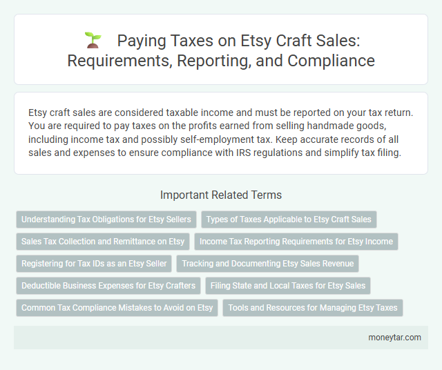Open 'Income Tax Reporting Requirements for Etsy Income'
442x370 pixels.
(296, 242)
